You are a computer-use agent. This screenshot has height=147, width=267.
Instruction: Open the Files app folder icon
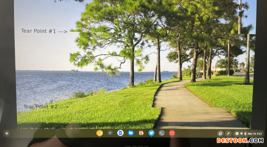131,133
